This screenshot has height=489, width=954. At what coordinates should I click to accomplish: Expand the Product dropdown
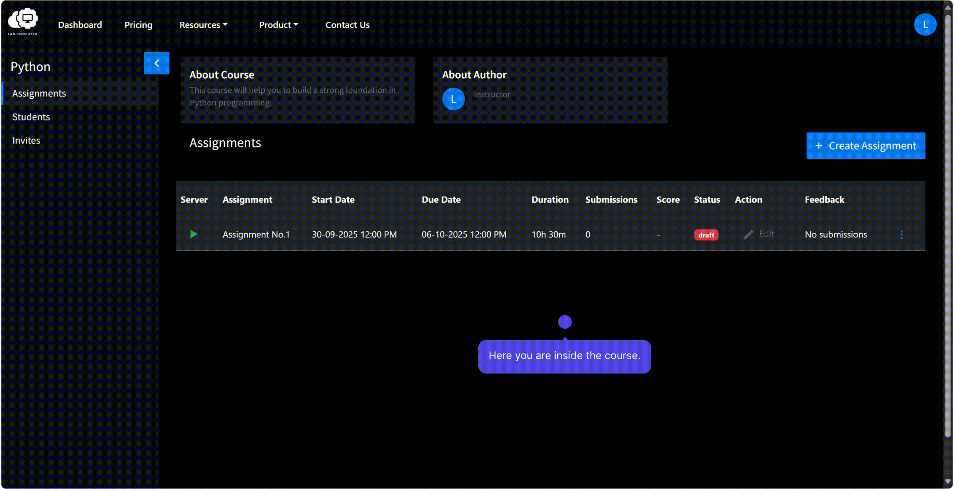tap(278, 25)
